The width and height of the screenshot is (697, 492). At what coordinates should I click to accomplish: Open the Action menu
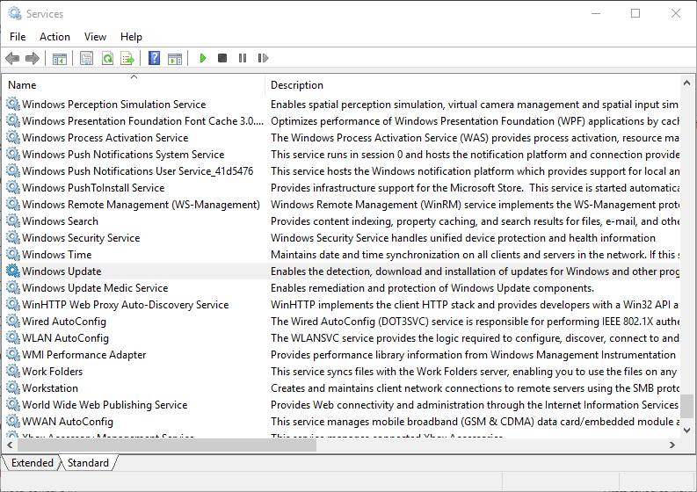pyautogui.click(x=54, y=37)
